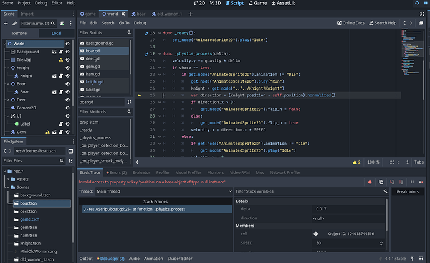Switch scene tree to Remote
This screenshot has height=263, width=430.
point(19,33)
